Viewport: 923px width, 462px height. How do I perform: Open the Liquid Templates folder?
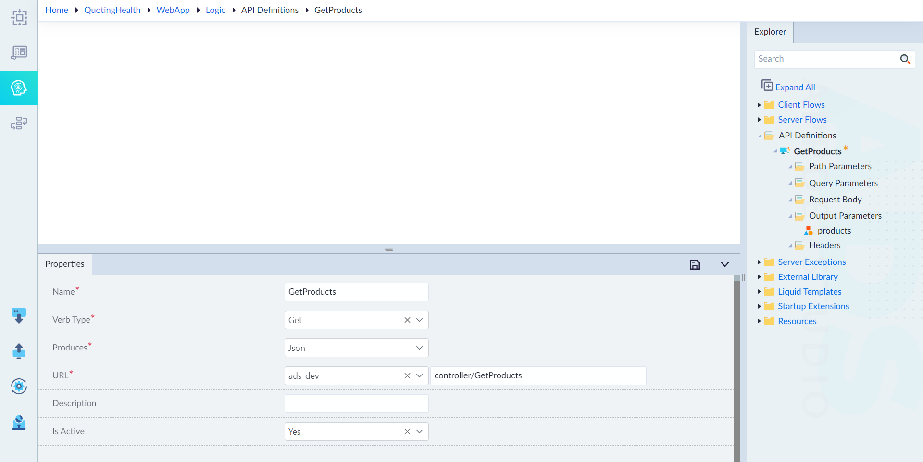coord(810,292)
